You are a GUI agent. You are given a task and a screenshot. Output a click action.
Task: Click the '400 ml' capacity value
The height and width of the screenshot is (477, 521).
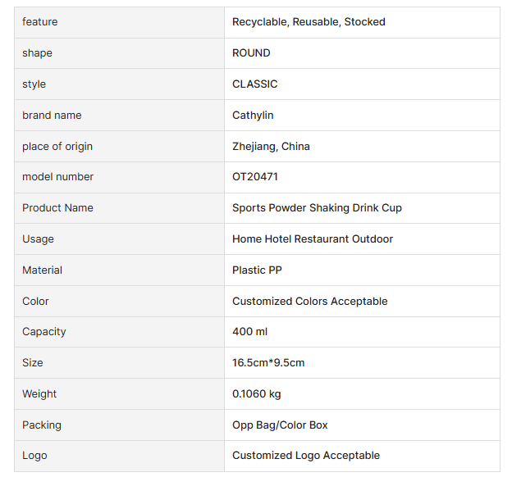coord(249,332)
